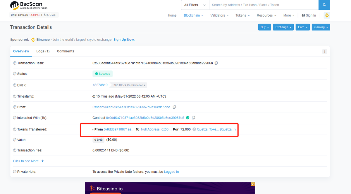Copy the transaction hash with copy icon
The width and height of the screenshot is (351, 194).
(216, 63)
